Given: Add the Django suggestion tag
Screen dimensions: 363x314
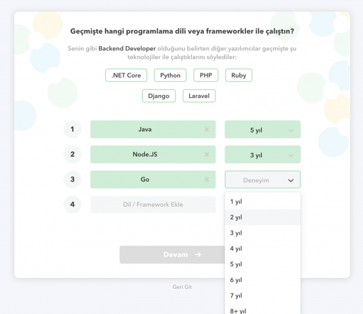Looking at the screenshot, I should (159, 96).
